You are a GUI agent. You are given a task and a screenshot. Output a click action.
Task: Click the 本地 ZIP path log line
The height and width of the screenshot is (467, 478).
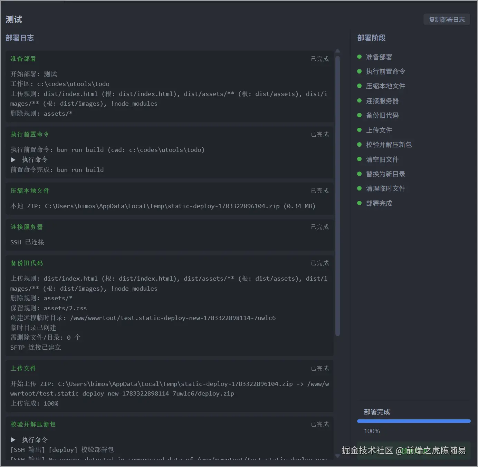163,206
